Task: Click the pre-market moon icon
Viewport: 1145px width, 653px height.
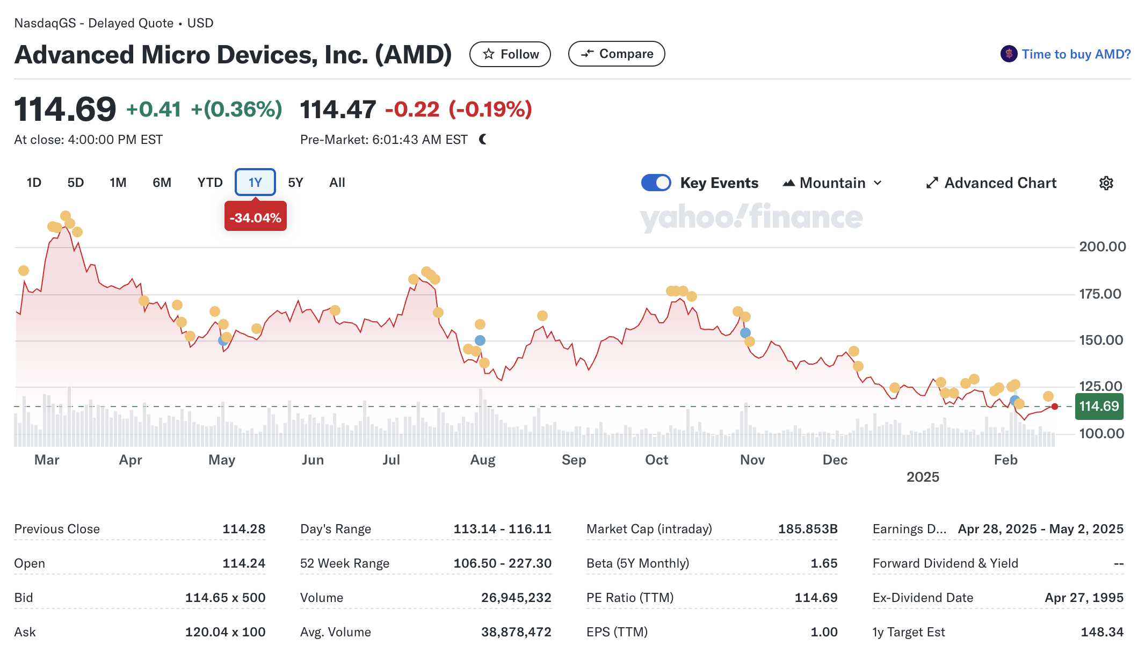Action: pos(483,140)
